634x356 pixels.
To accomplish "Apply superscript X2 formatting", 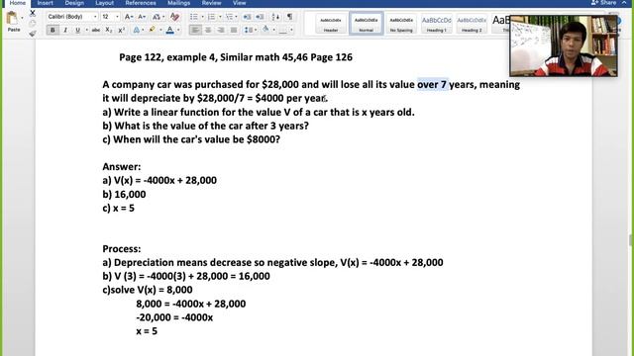I will [x=121, y=30].
